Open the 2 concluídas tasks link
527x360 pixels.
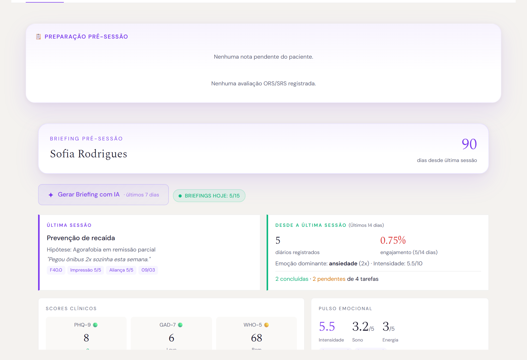[292, 279]
